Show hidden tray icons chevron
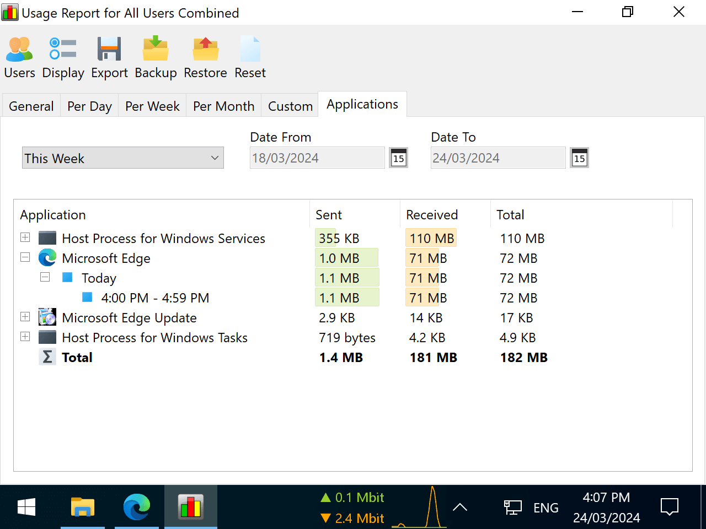The image size is (706, 529). click(x=460, y=507)
